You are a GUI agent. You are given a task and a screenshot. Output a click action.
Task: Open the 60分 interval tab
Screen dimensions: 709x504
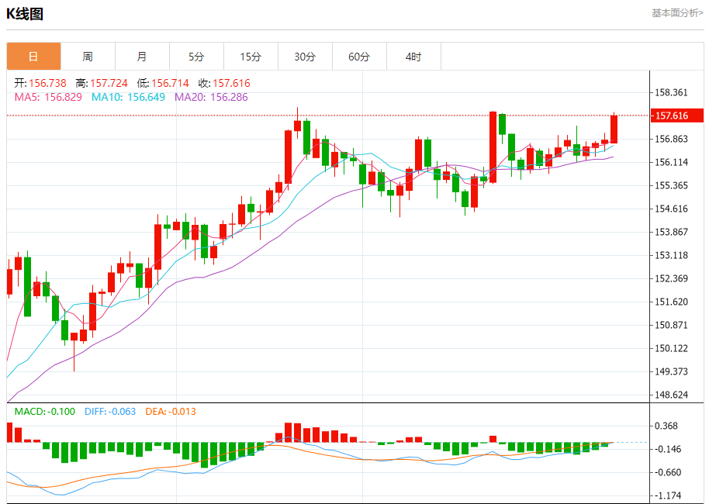[359, 57]
